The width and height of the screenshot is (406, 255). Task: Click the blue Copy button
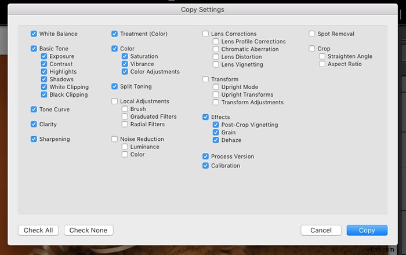pyautogui.click(x=367, y=230)
